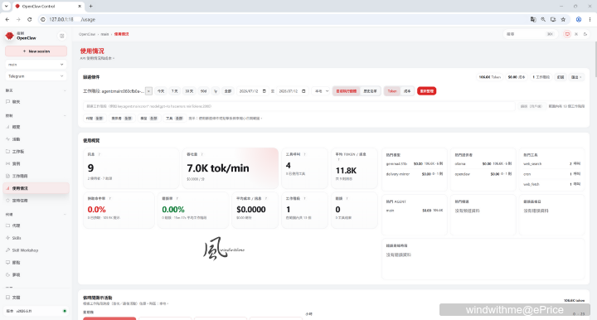Click the agent folder icon above Skills
The height and width of the screenshot is (320, 597).
pos(7,225)
